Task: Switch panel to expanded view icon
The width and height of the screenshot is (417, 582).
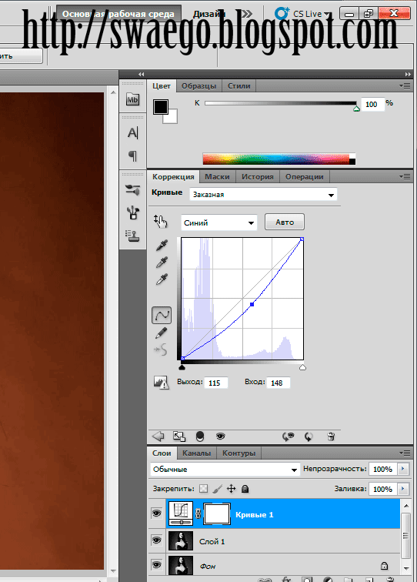Action: click(x=179, y=436)
